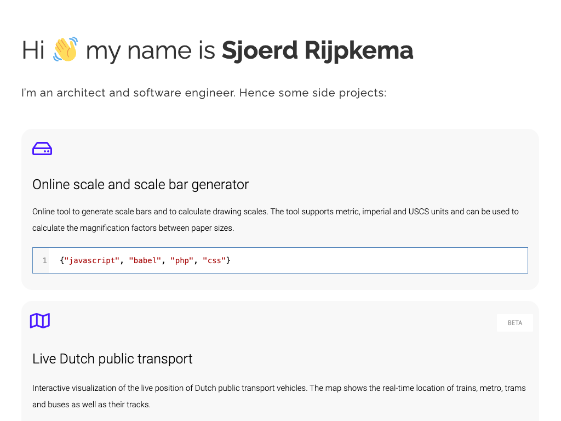Click line number 1 in the code gutter
This screenshot has width=561, height=421.
click(x=44, y=260)
